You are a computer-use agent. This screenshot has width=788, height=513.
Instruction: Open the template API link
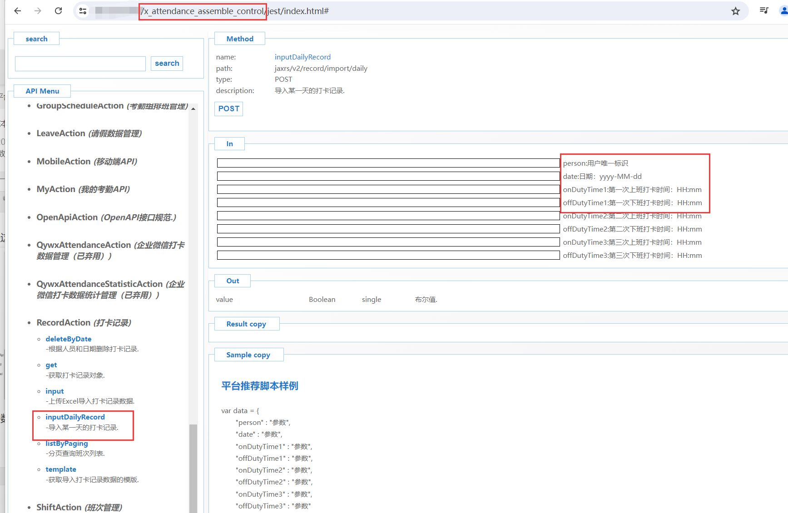point(61,469)
